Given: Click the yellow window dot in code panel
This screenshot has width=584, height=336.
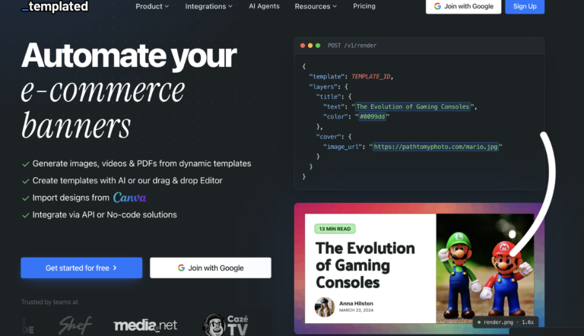Looking at the screenshot, I should pos(310,46).
